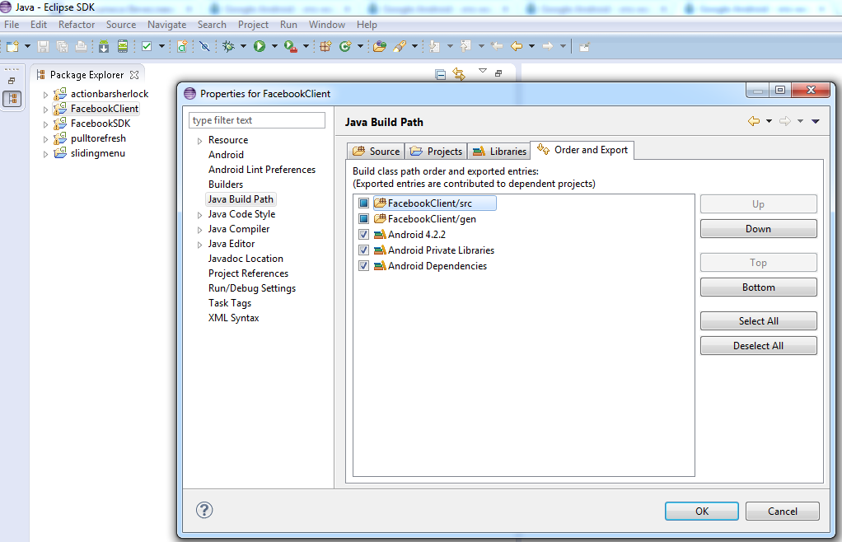This screenshot has width=842, height=542.
Task: Expand the Java Code Style category
Action: 199,215
